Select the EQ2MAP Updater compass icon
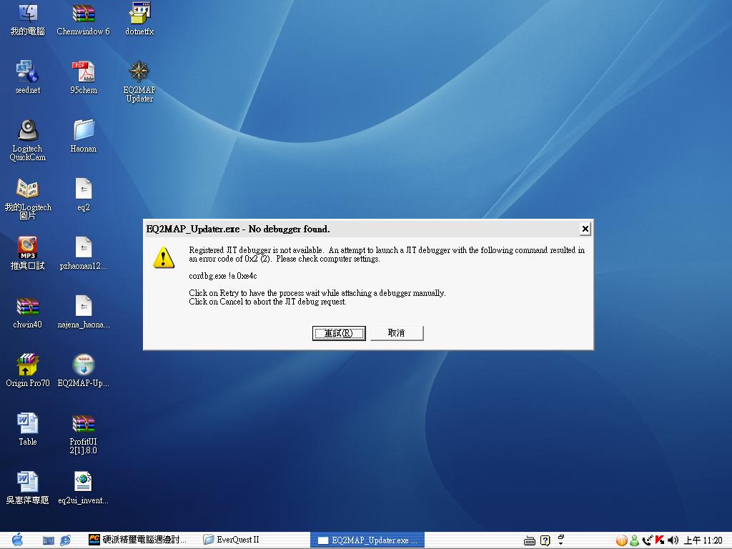This screenshot has width=732, height=549. click(139, 72)
